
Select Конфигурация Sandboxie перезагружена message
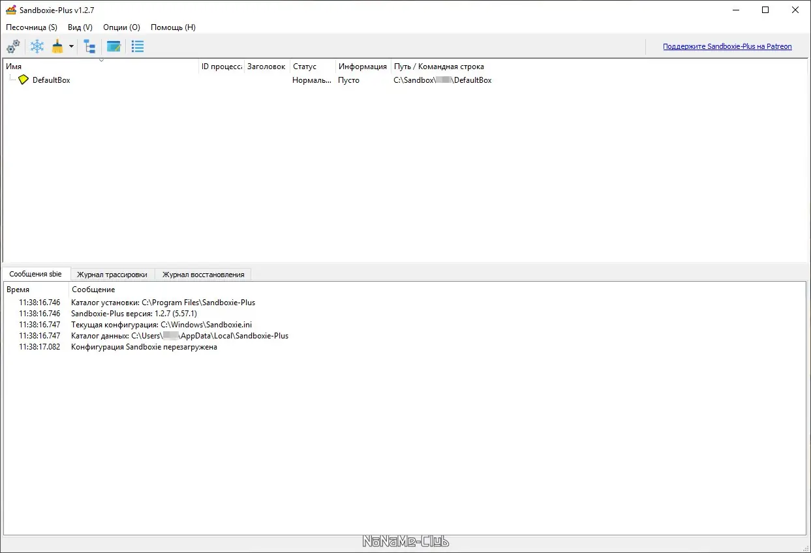144,347
